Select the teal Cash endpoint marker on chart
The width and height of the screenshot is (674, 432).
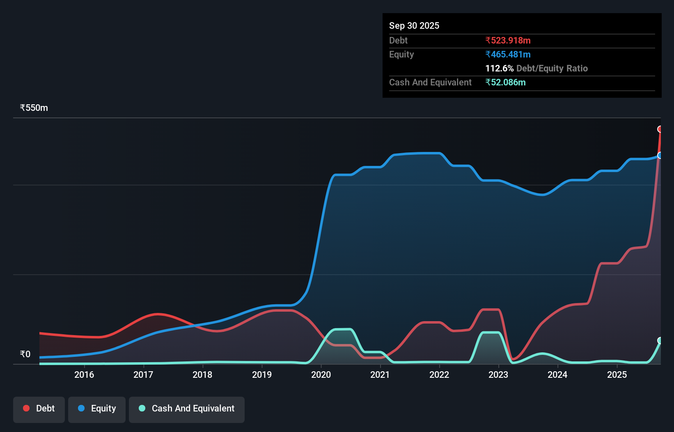click(660, 340)
